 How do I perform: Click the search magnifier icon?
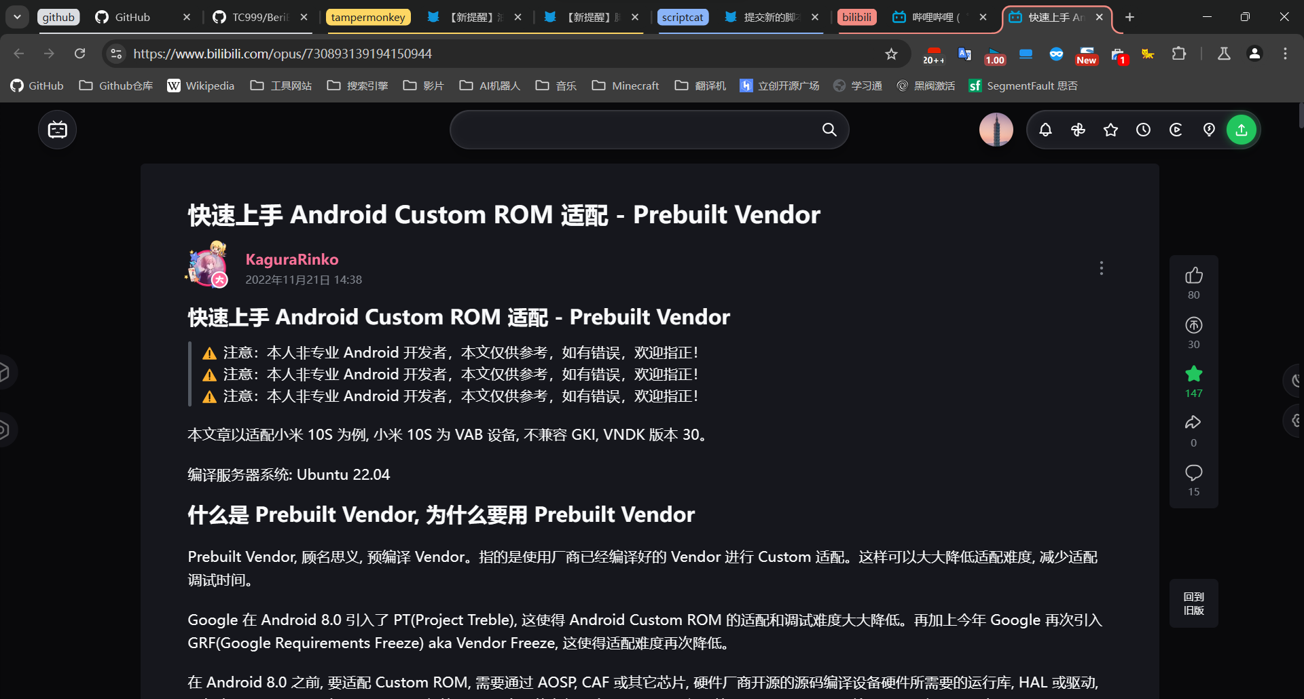[x=829, y=130]
